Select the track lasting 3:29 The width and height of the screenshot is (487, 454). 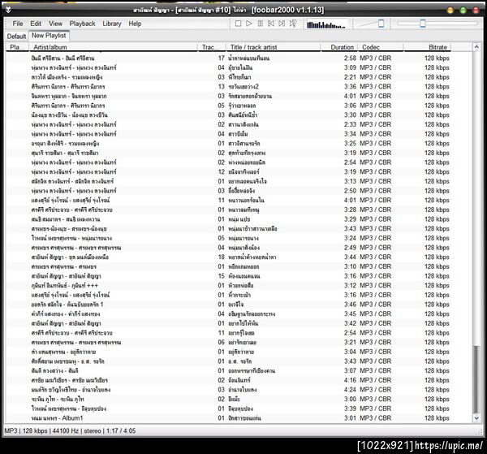tap(239, 219)
